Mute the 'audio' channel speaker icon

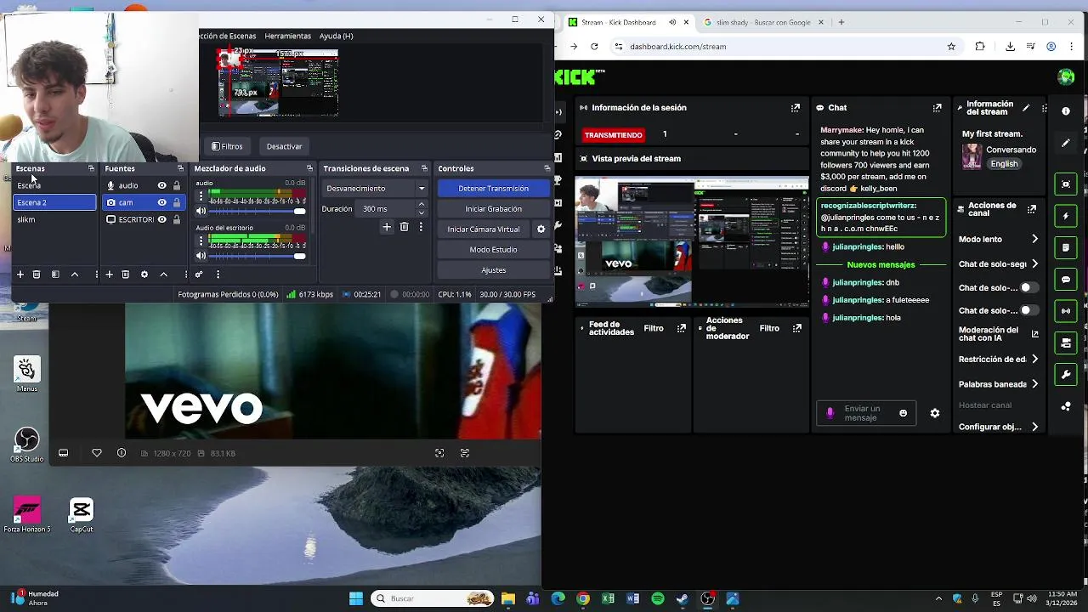click(201, 211)
